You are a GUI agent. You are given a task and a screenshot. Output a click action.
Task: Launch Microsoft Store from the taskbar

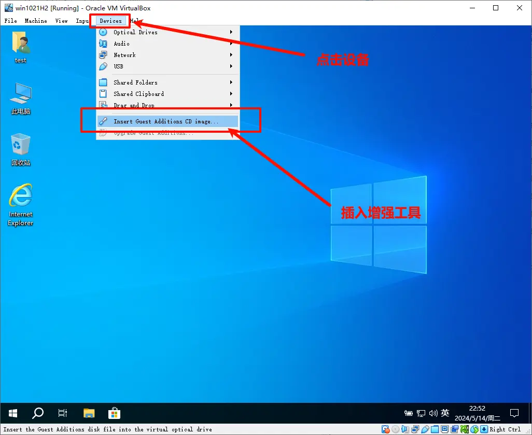click(115, 413)
